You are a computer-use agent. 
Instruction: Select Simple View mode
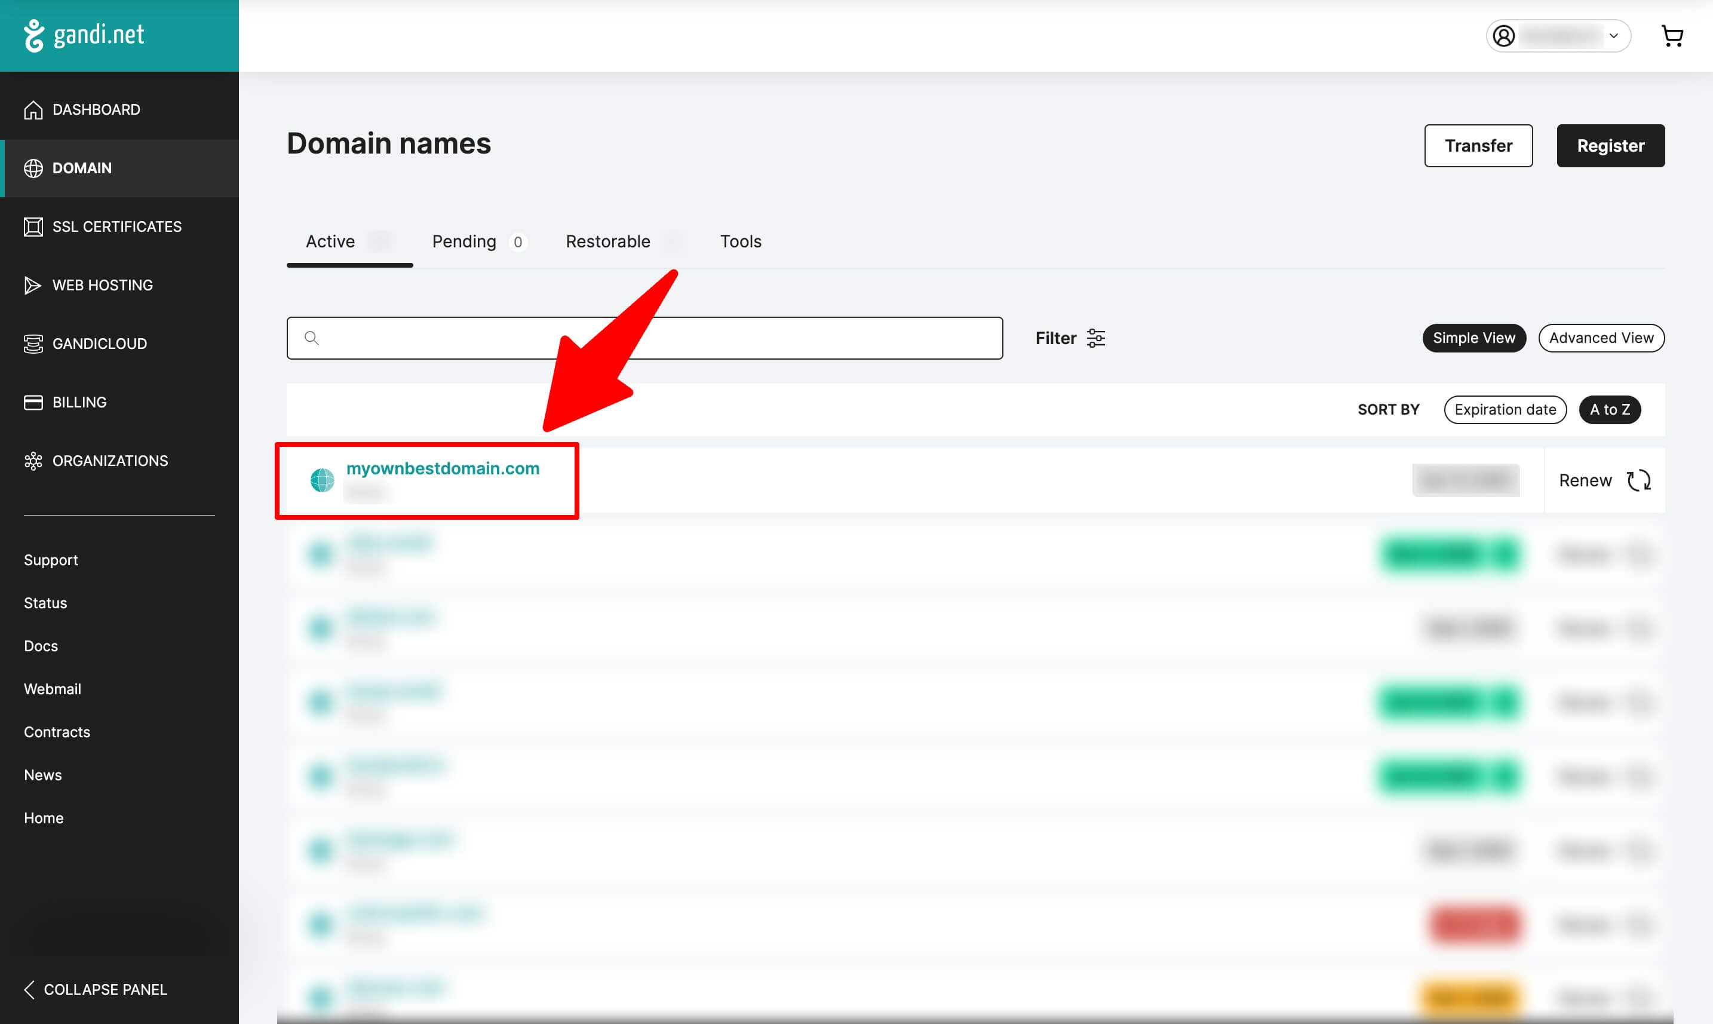click(1473, 338)
